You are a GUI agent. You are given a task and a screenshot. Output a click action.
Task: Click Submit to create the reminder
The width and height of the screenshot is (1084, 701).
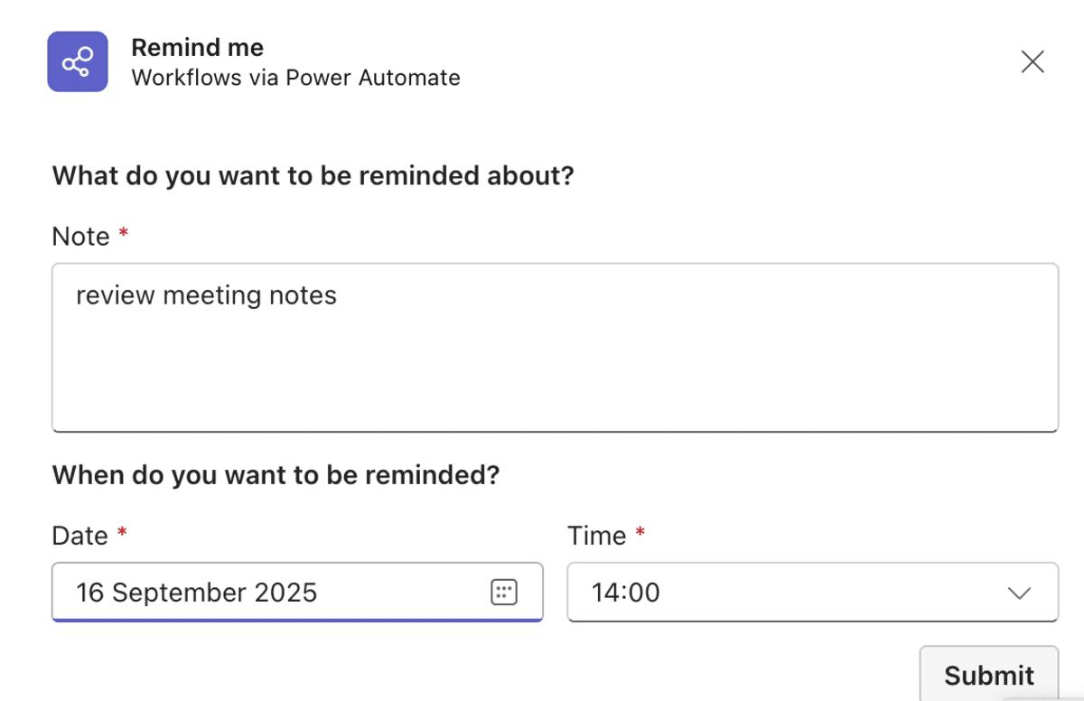tap(988, 675)
